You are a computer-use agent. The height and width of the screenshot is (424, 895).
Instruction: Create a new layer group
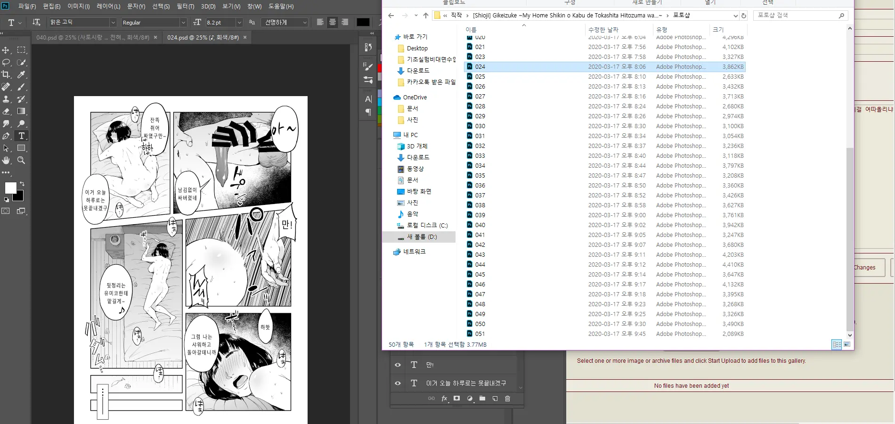pyautogui.click(x=482, y=399)
